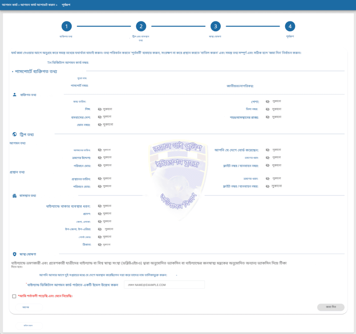Screen dimensions: 356x334
Task: Reveal the hidden gender (লিঙ্গ) value
Action: point(100,109)
